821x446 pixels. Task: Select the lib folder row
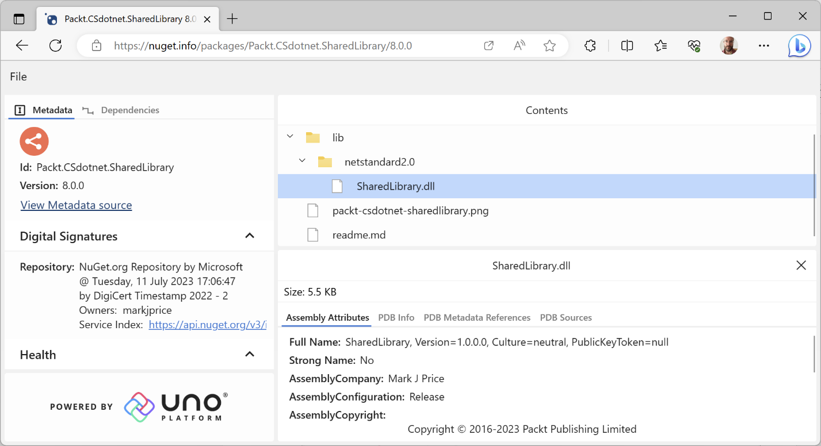[546, 137]
